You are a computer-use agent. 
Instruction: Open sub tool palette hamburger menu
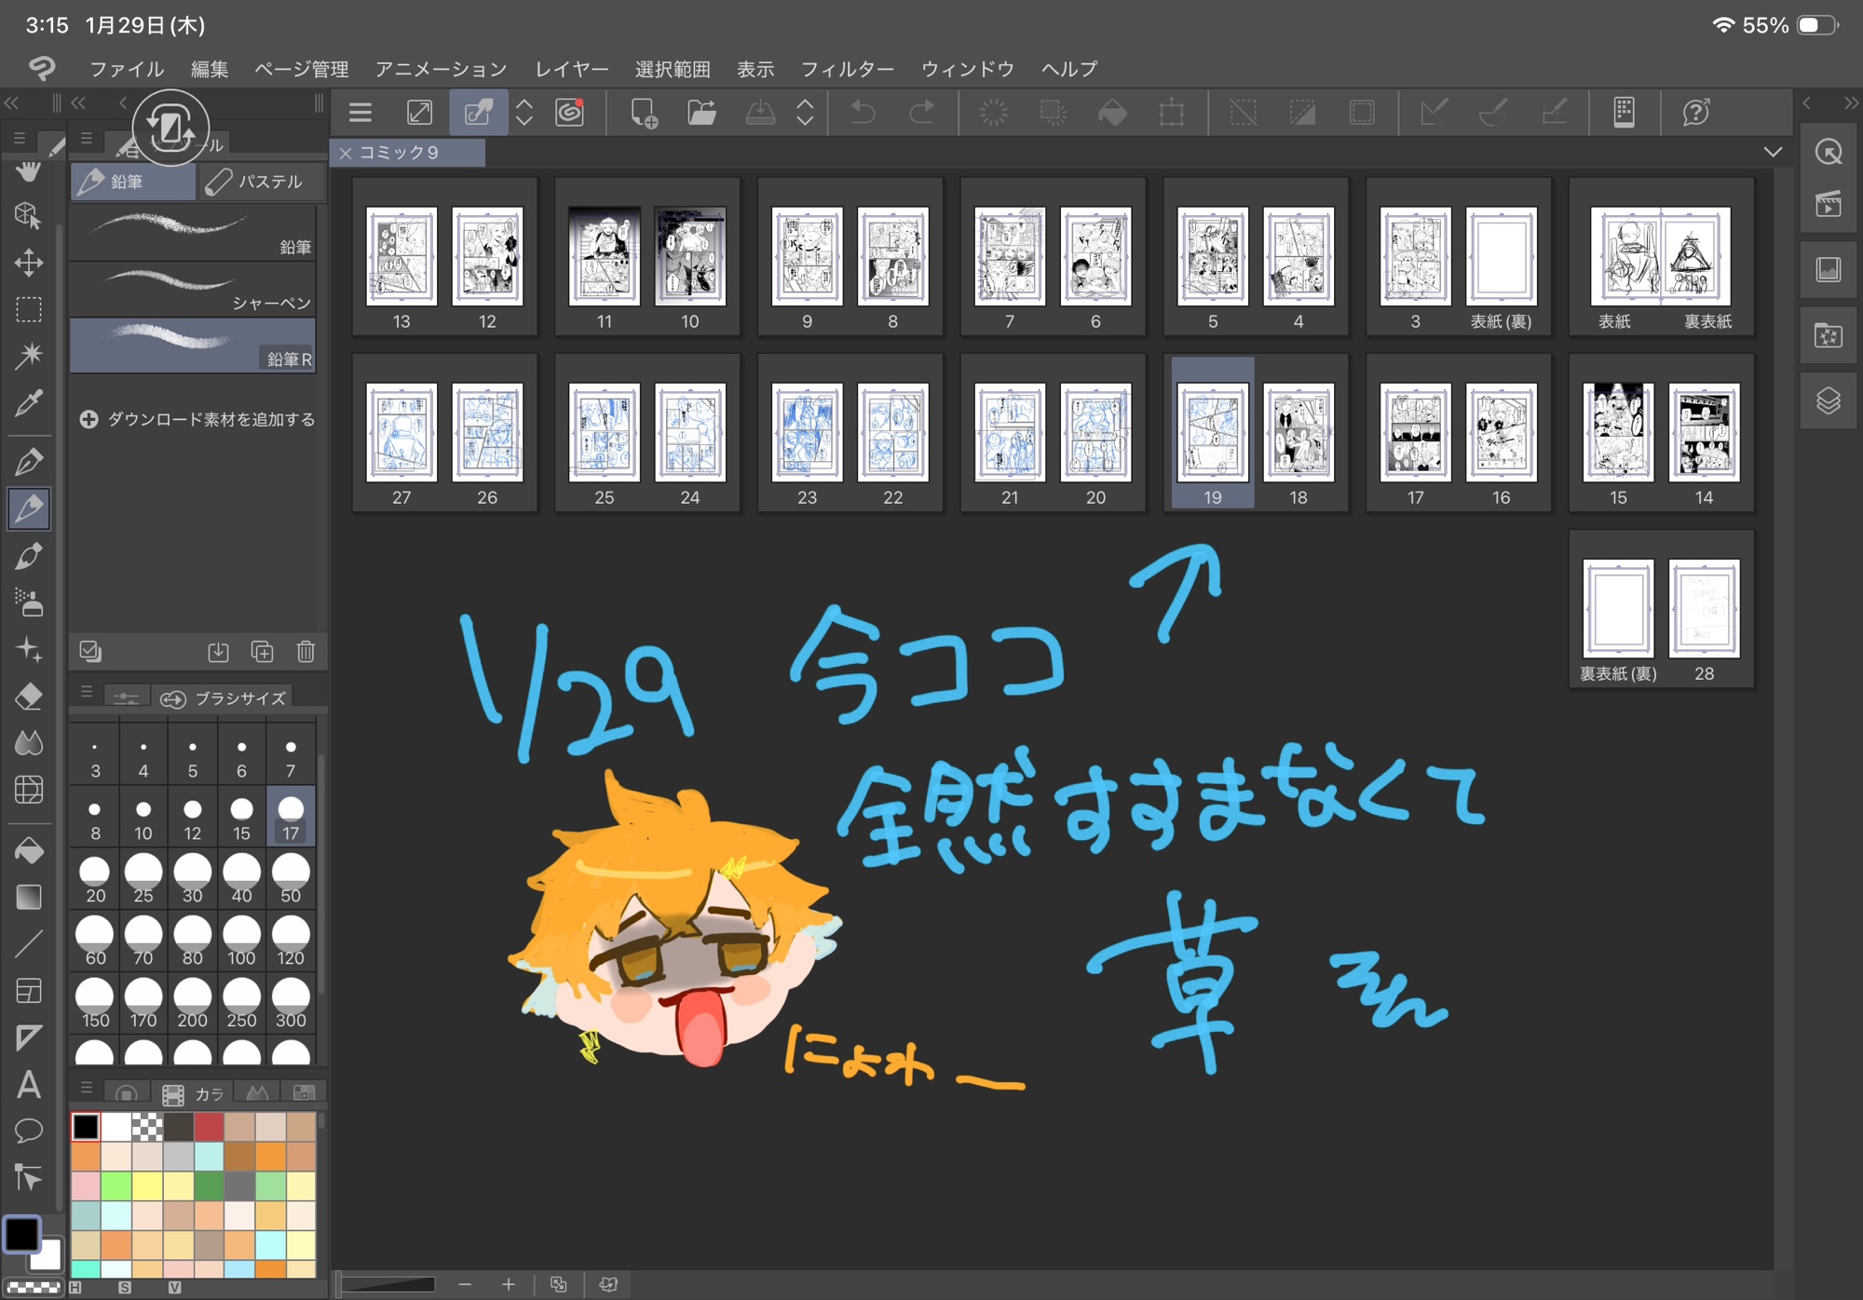point(87,139)
